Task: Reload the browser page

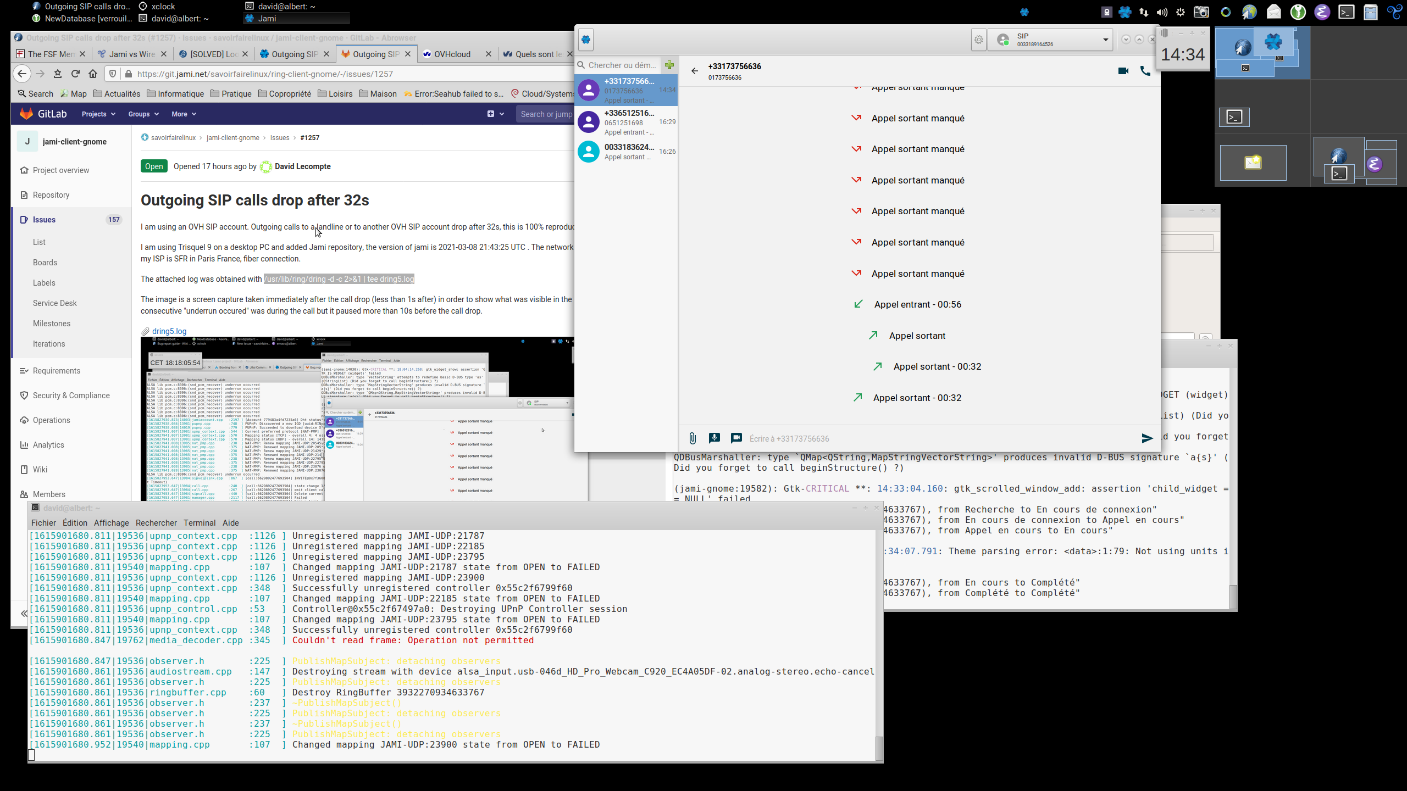Action: (x=75, y=74)
